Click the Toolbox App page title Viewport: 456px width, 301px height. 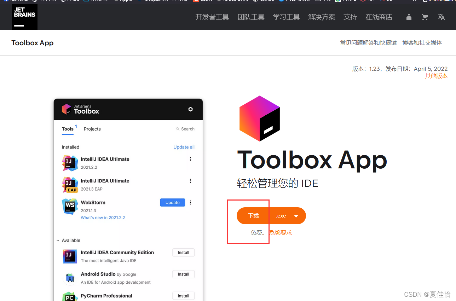click(33, 43)
